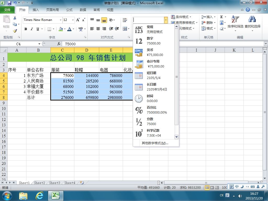Viewport: 268px width, 201px height.
Task: Click the Borders icon
Action: coord(49,29)
